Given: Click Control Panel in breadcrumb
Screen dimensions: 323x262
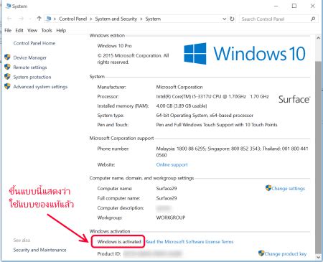Looking at the screenshot, I should coord(73,19).
